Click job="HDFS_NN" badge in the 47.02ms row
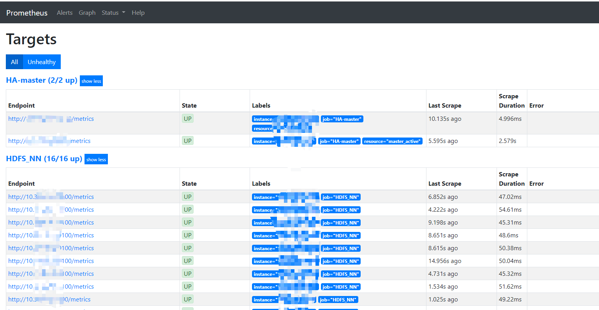Image resolution: width=599 pixels, height=310 pixels. click(341, 197)
